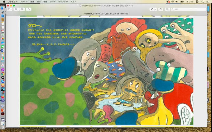Open Notification Center list icon
The width and height of the screenshot is (212, 132).
[x=207, y=2]
